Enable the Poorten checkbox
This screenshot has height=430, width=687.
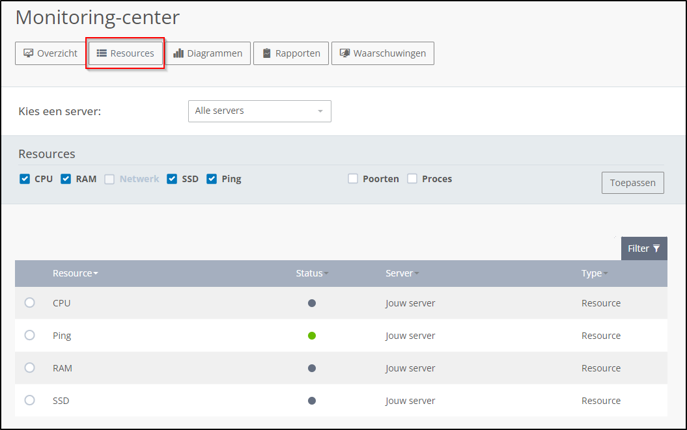[x=353, y=179]
